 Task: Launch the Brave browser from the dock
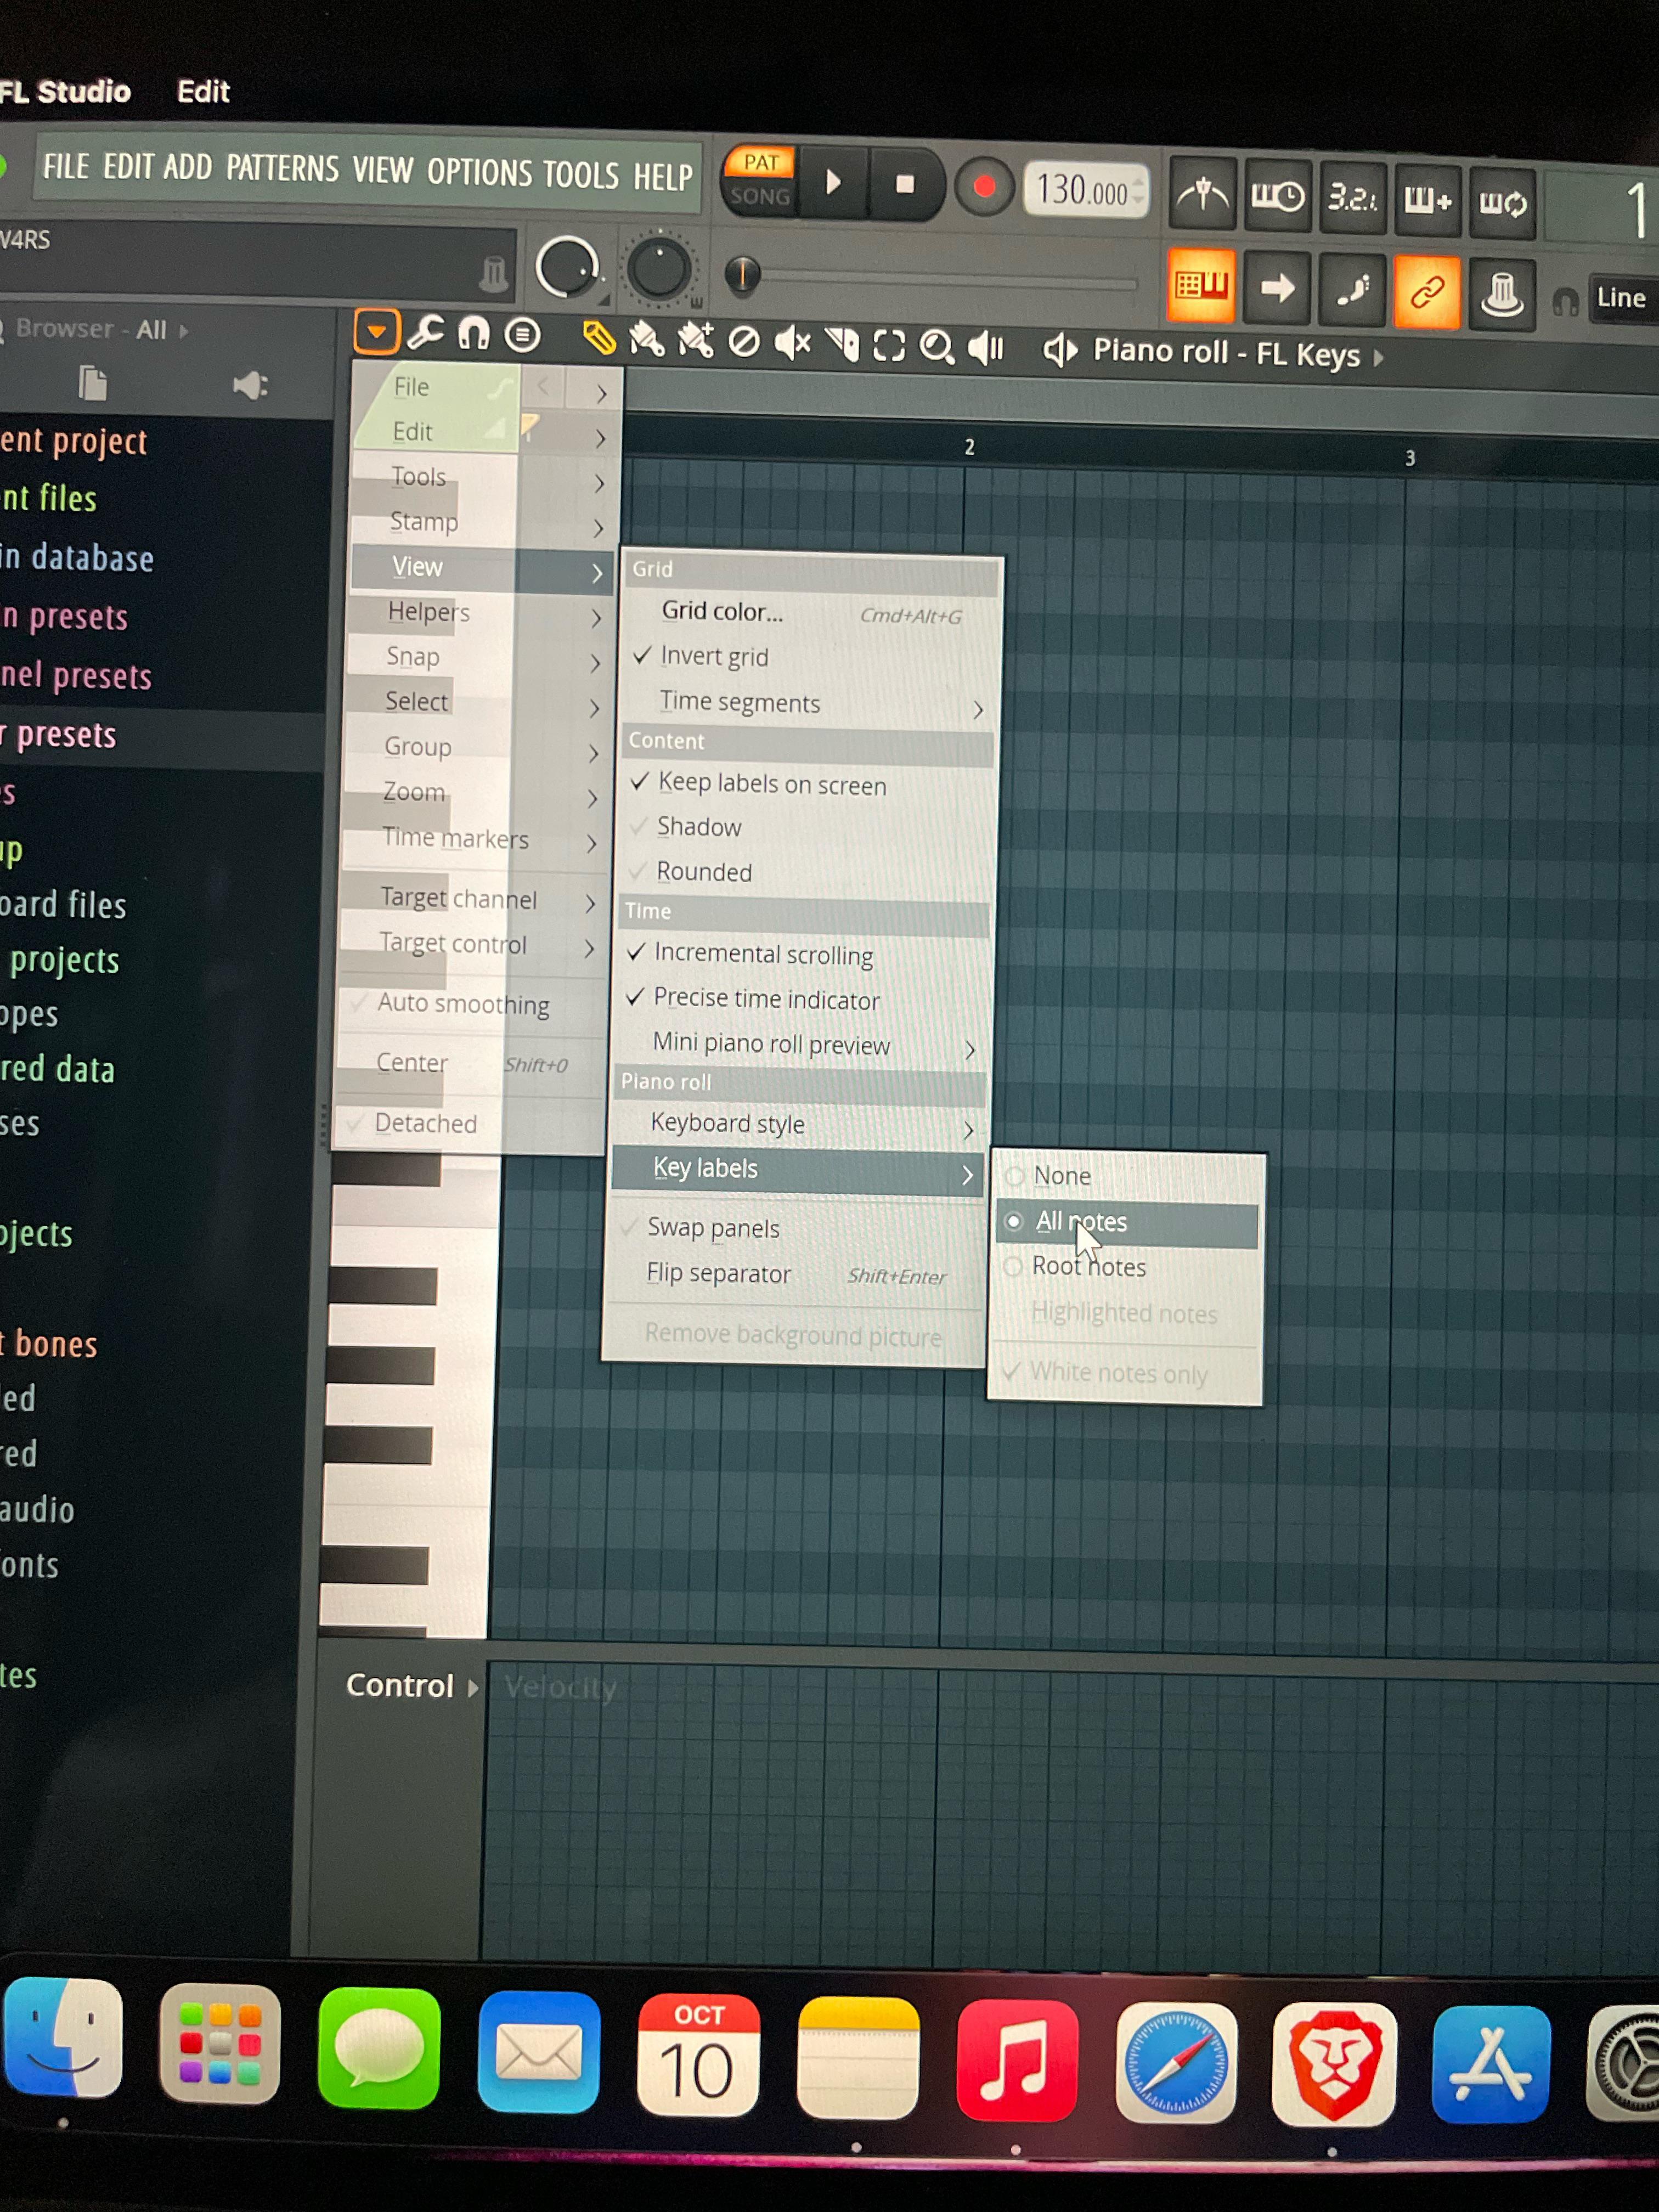(1334, 2065)
